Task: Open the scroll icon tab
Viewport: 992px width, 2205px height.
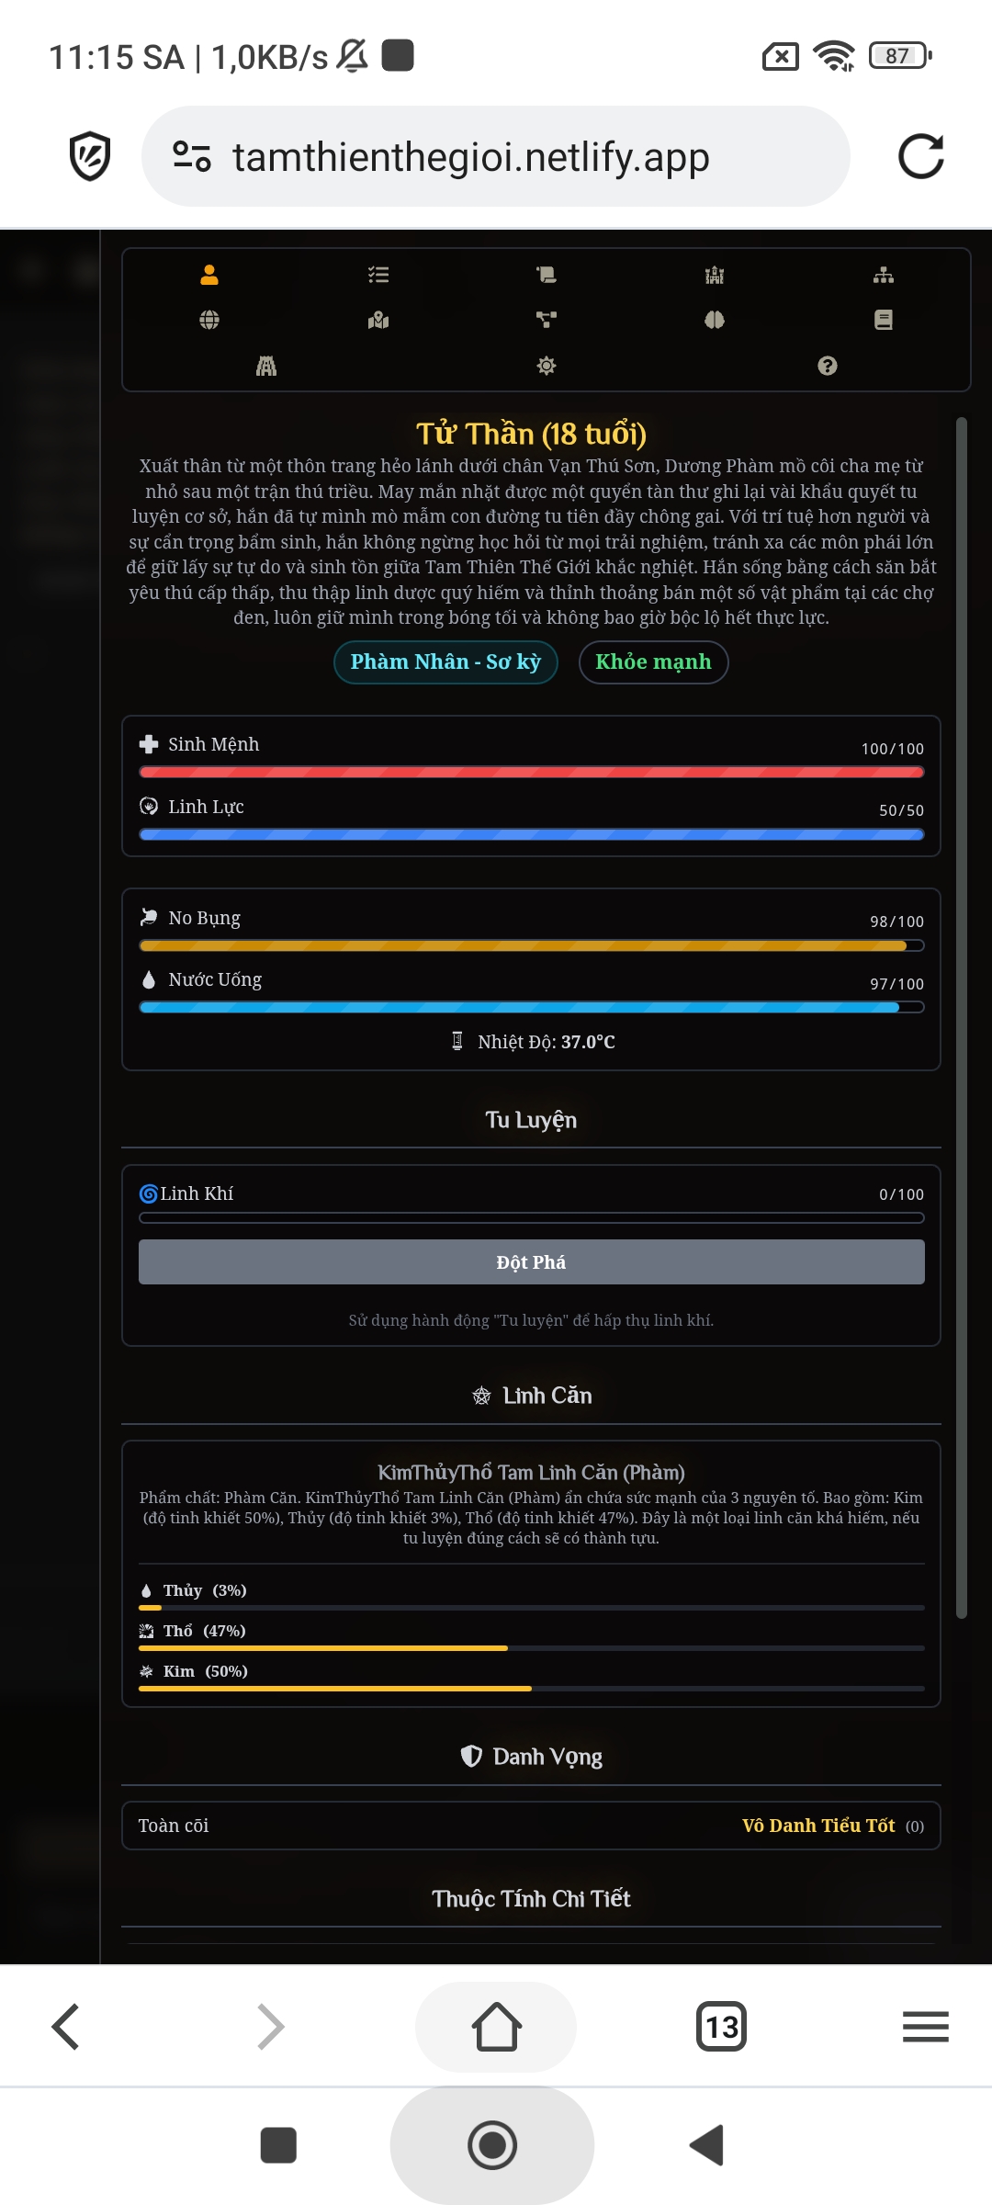Action: 547,275
